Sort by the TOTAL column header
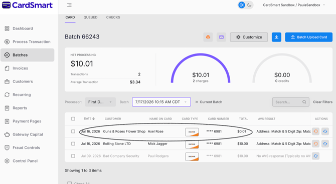This screenshot has height=184, width=336. pos(243,118)
